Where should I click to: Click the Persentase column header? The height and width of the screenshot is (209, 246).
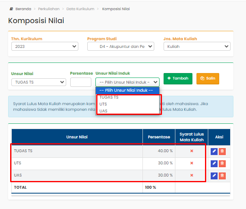pos(159,137)
